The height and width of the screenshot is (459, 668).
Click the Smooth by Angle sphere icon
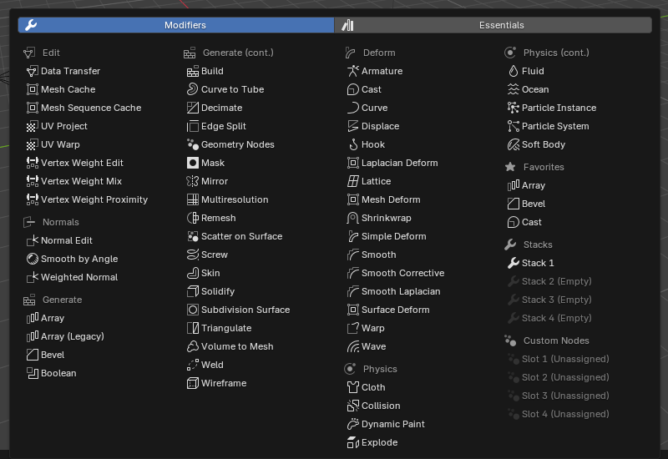click(x=32, y=259)
